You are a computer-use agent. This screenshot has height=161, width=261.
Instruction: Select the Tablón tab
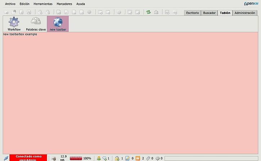tap(225, 13)
